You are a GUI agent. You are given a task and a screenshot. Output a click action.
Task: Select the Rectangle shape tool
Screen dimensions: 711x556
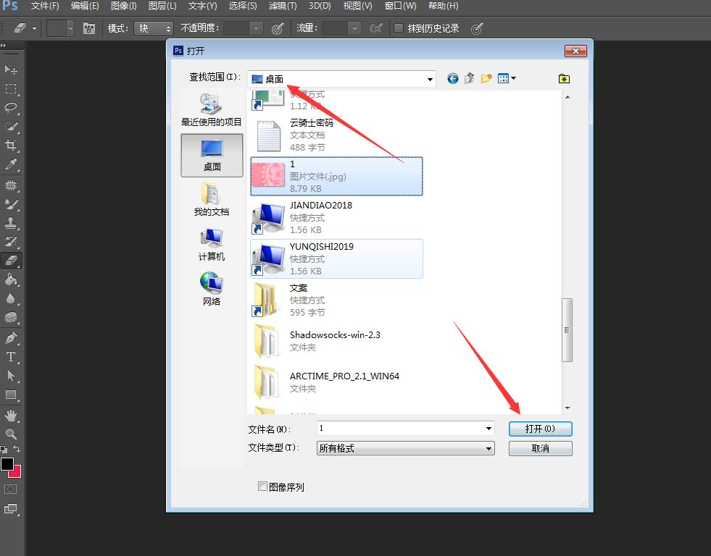[10, 395]
